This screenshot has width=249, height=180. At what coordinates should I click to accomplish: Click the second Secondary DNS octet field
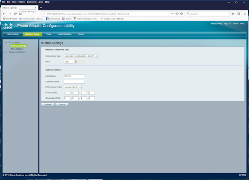(75, 98)
